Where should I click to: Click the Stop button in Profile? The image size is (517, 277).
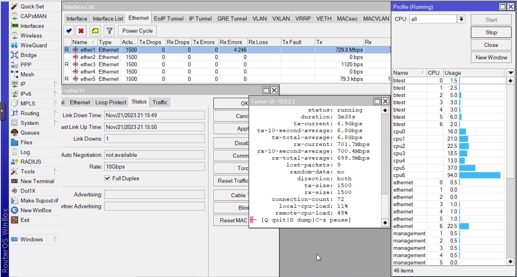[x=491, y=32]
